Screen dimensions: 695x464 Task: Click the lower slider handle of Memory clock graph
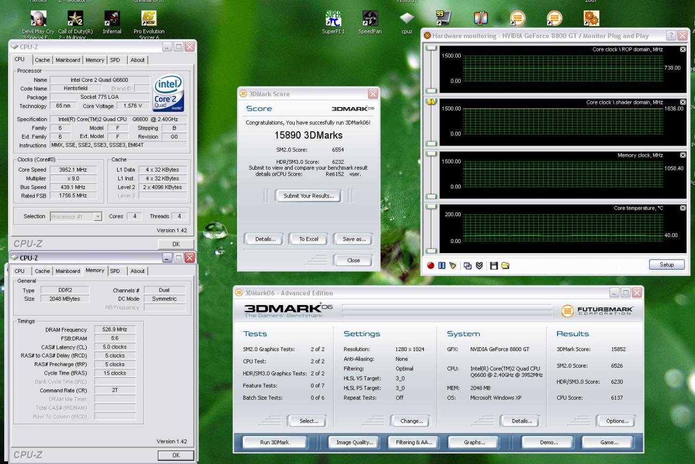(431, 196)
